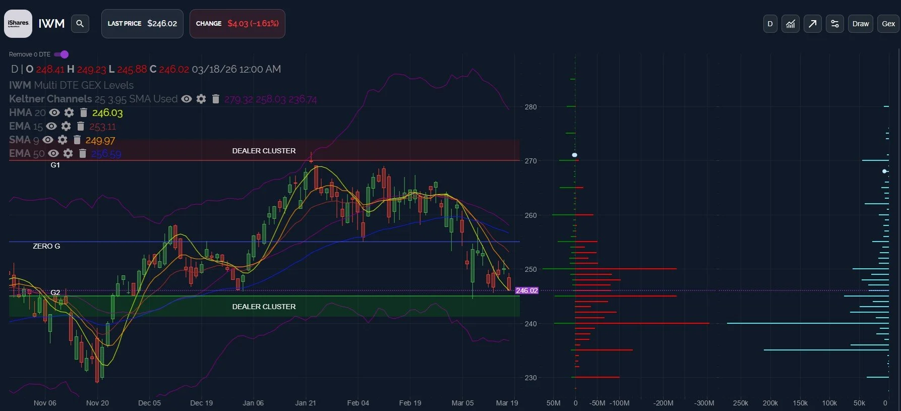Click the LAST PRICE $246.02 box
901x411 pixels.
(x=142, y=24)
